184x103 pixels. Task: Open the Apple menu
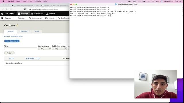coord(3,1)
